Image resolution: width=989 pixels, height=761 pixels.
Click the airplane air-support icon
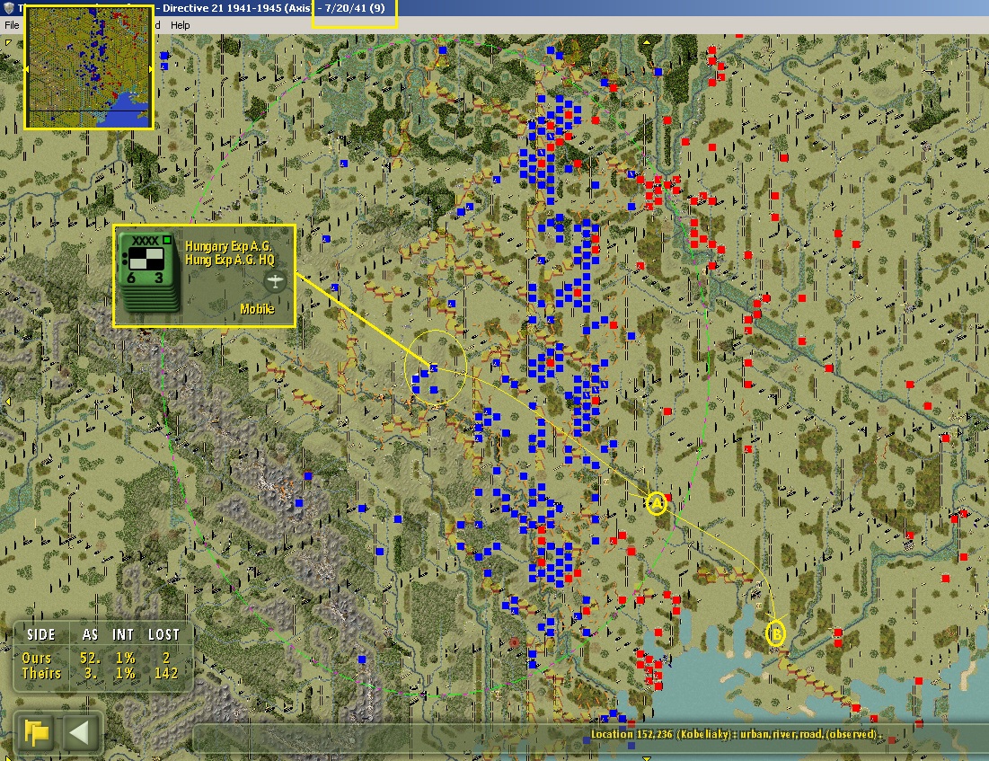pyautogui.click(x=275, y=281)
